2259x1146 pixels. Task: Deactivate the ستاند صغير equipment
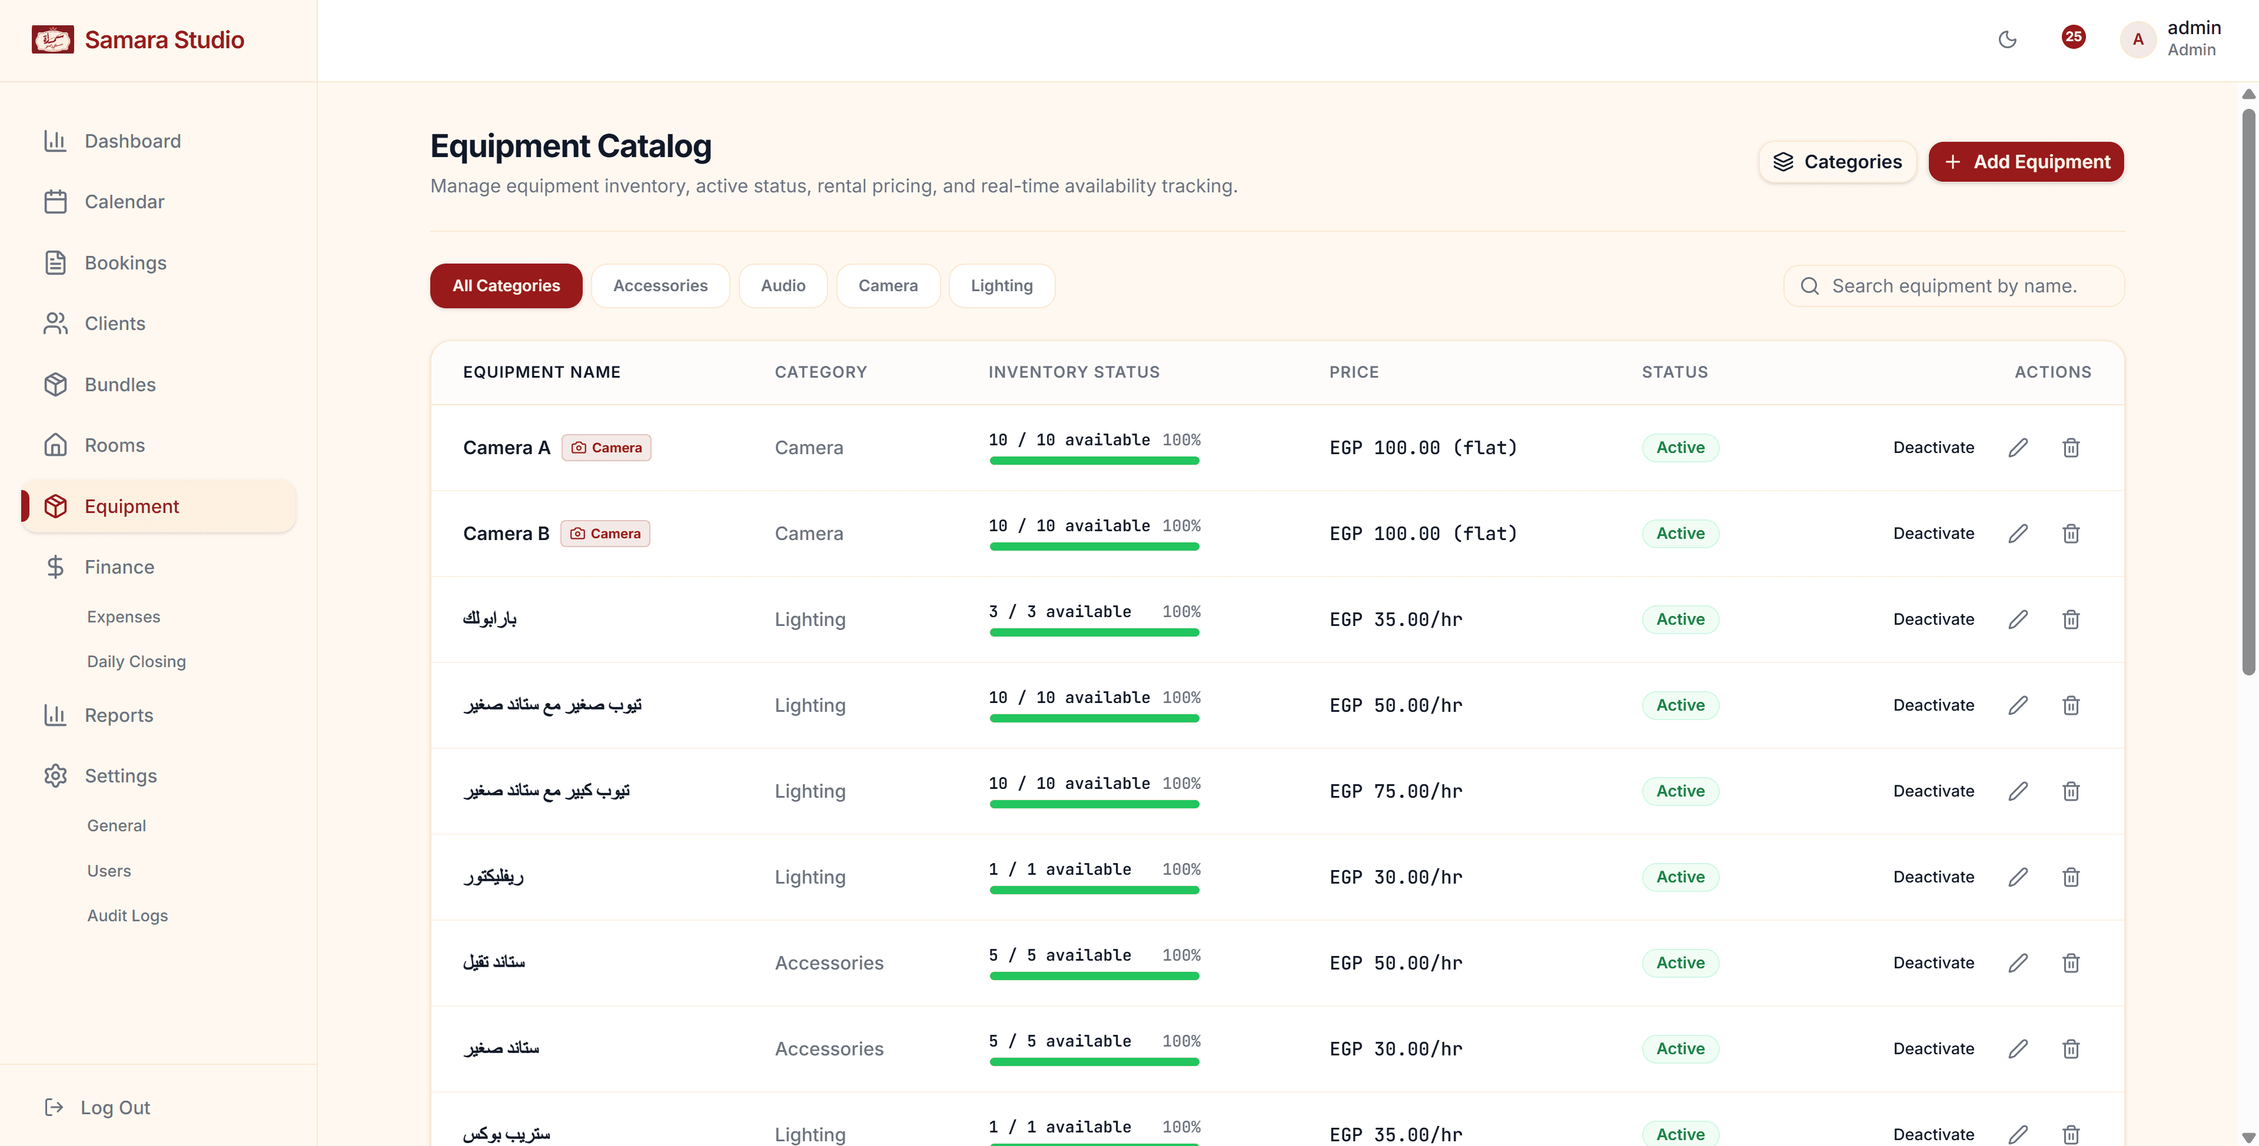pyautogui.click(x=1933, y=1050)
